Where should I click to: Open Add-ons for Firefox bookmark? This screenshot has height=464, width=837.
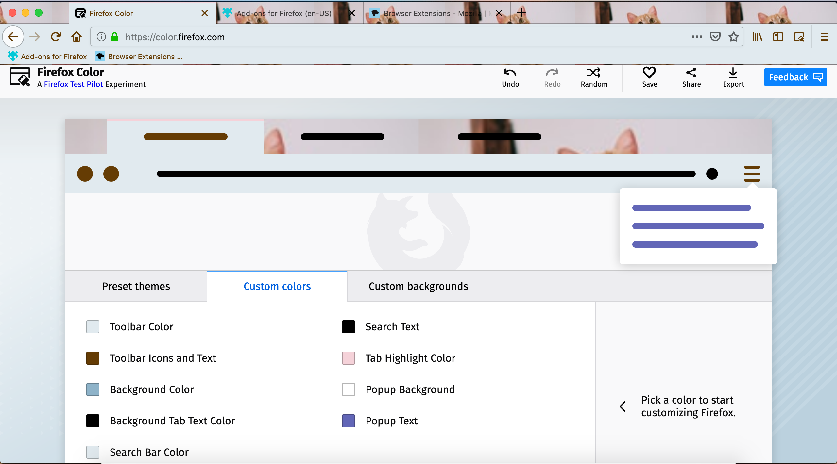point(47,56)
